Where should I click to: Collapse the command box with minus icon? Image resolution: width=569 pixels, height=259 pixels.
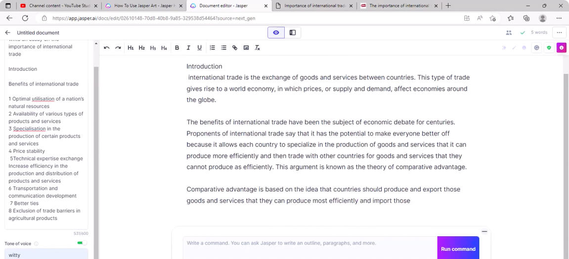tap(484, 231)
